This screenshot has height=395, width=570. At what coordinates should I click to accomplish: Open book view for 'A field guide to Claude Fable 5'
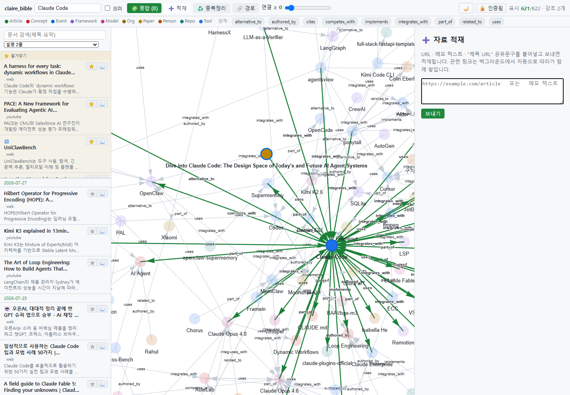[x=103, y=384]
